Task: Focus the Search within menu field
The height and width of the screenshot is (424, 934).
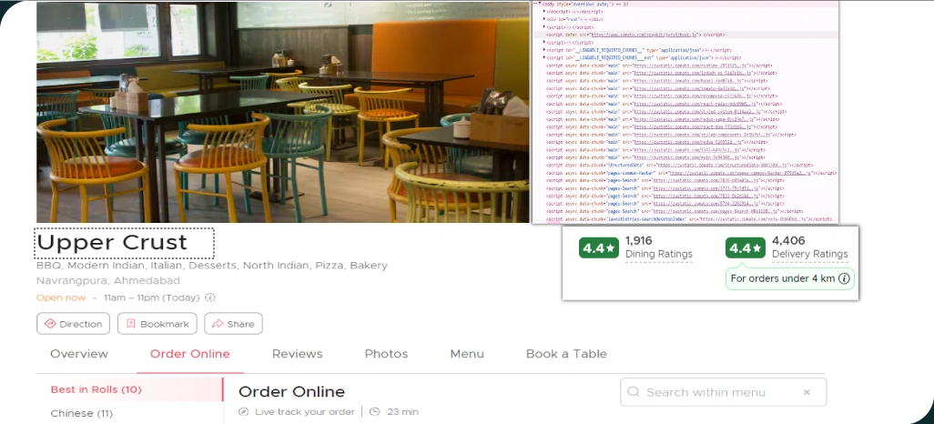Action: click(723, 392)
